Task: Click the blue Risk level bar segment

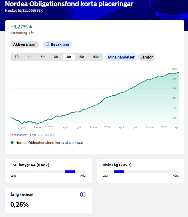Action: click(x=119, y=172)
